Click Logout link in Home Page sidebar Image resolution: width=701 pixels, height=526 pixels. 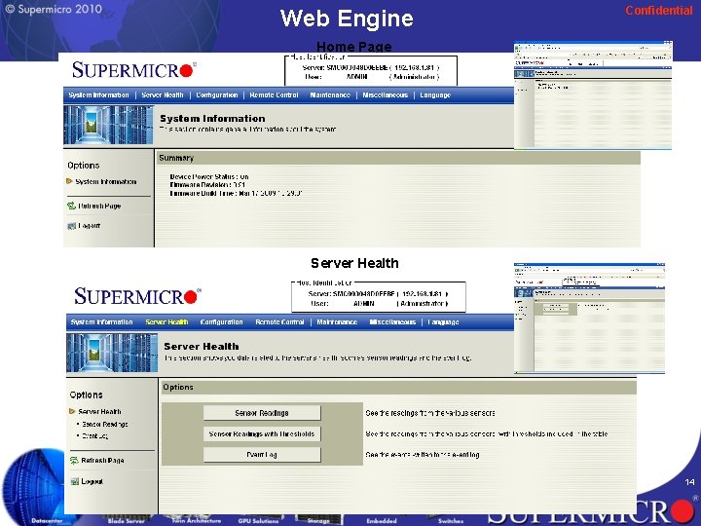coord(89,225)
